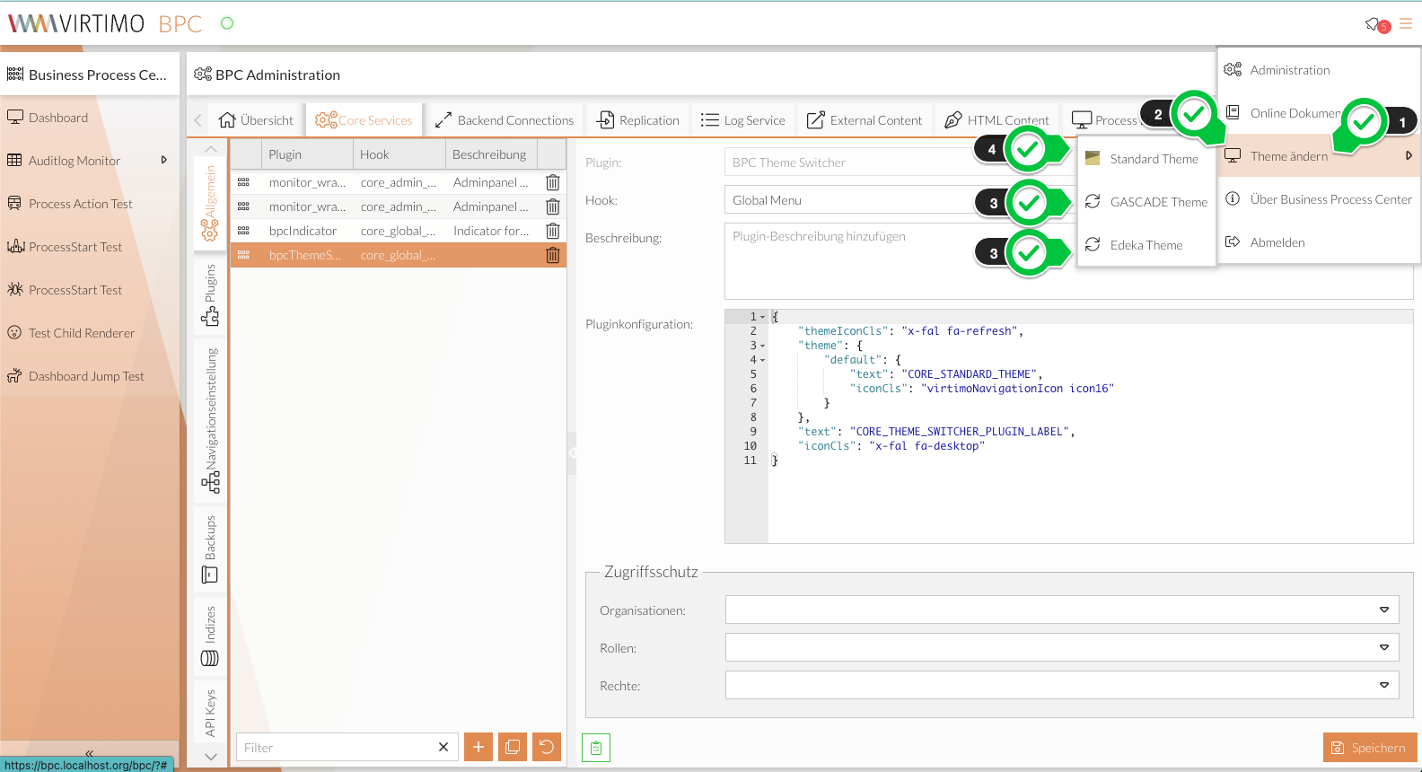Click the duplicate plugin icon button
Viewport: 1422px width, 772px height.
tap(513, 747)
